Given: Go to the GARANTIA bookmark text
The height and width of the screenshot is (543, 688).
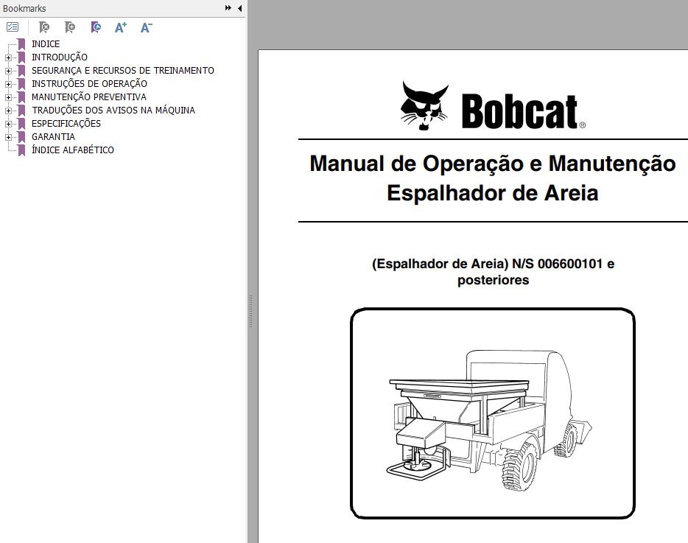Looking at the screenshot, I should 53,136.
